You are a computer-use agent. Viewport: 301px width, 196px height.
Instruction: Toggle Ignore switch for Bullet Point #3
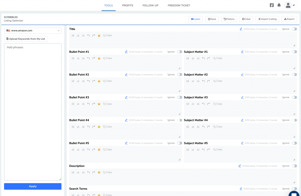(x=180, y=97)
